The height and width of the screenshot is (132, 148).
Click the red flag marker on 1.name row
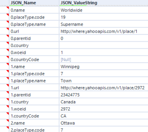pyautogui.click(x=8, y=64)
